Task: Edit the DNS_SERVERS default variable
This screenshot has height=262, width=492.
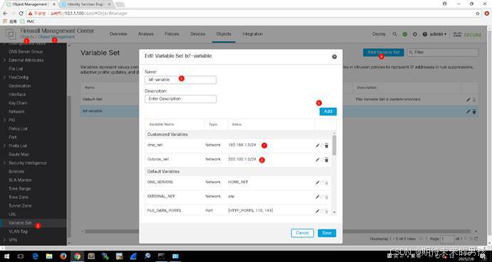Action: point(318,182)
